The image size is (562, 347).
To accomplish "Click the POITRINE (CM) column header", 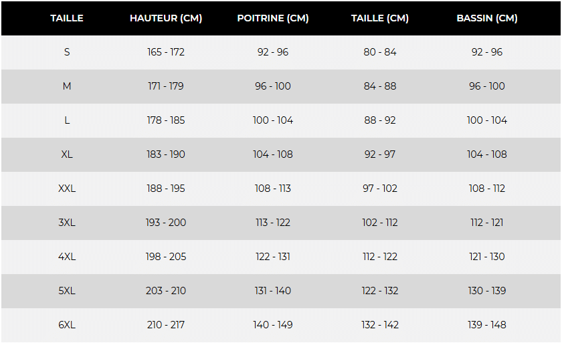I will pos(273,18).
